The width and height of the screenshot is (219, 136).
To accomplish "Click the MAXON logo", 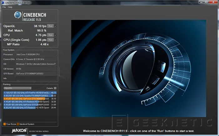I will (x=19, y=130).
